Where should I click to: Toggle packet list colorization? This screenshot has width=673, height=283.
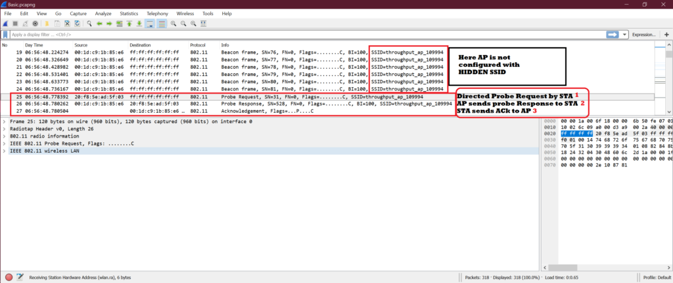[162, 24]
